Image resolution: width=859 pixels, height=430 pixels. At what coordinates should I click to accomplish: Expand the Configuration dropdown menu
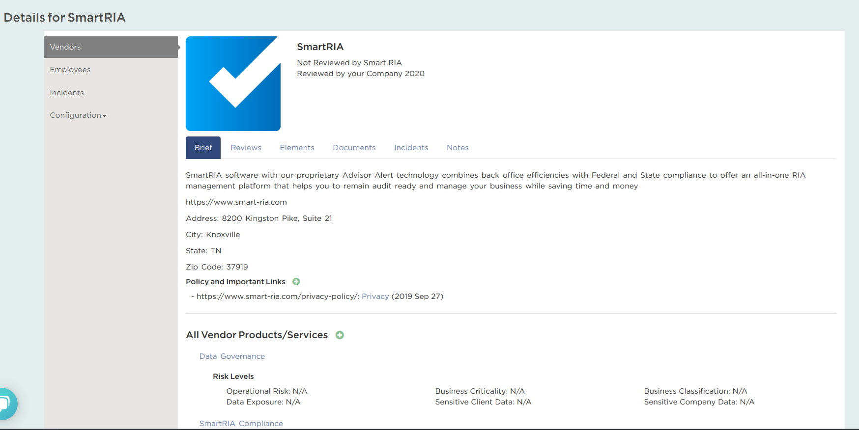coord(78,115)
